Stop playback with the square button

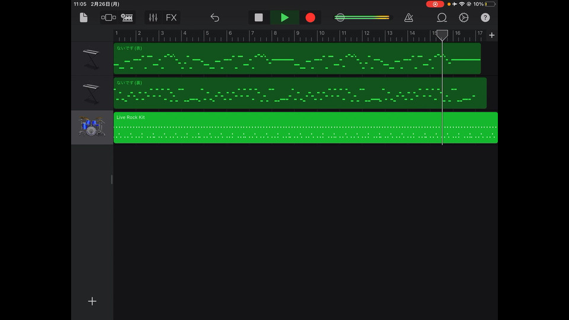tap(259, 17)
